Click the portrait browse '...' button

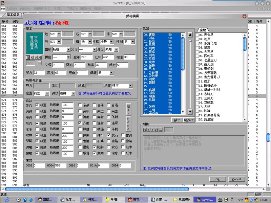[x=39, y=63]
